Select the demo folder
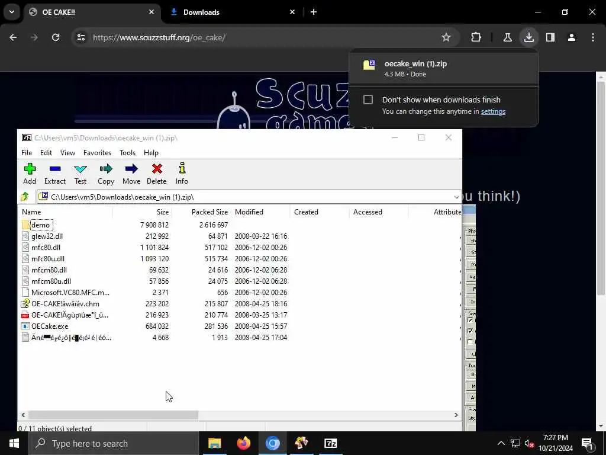Viewport: 606px width, 455px height. [40, 225]
